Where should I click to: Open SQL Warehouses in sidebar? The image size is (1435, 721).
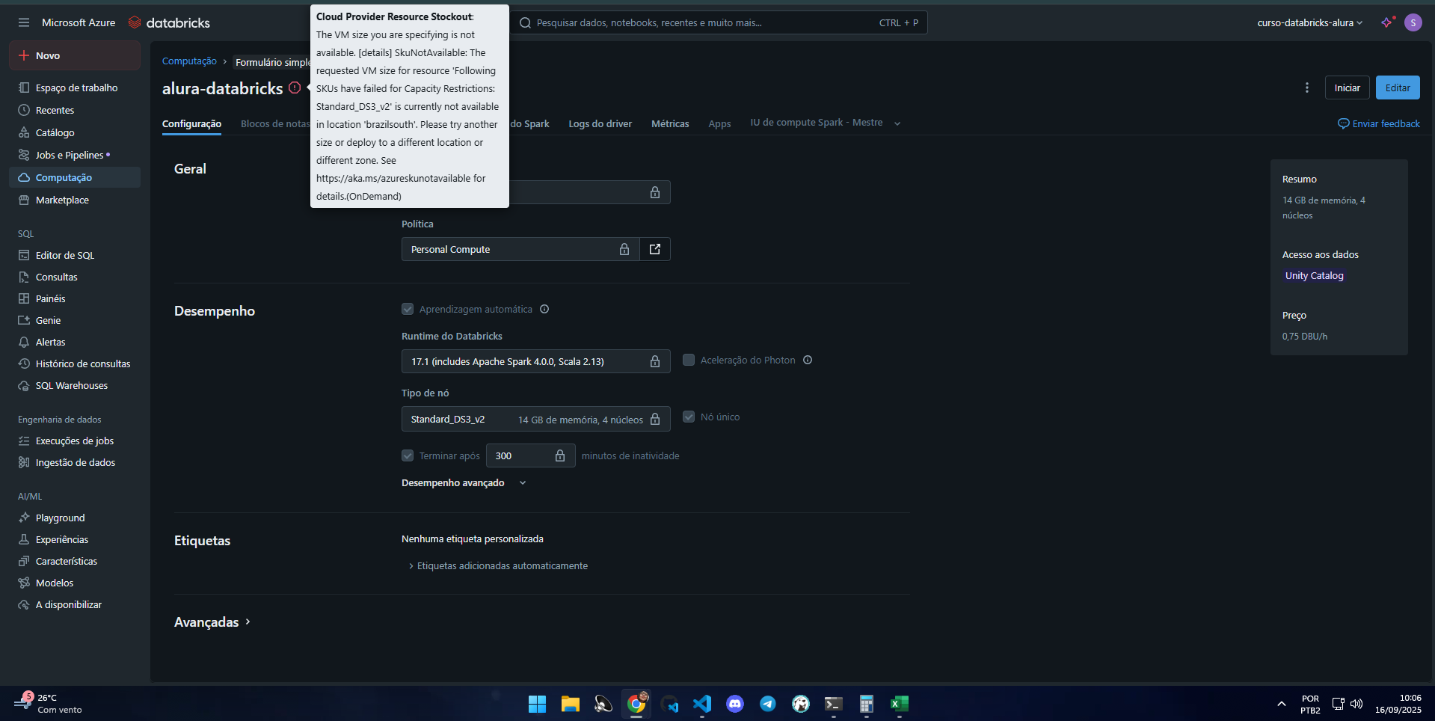point(75,385)
